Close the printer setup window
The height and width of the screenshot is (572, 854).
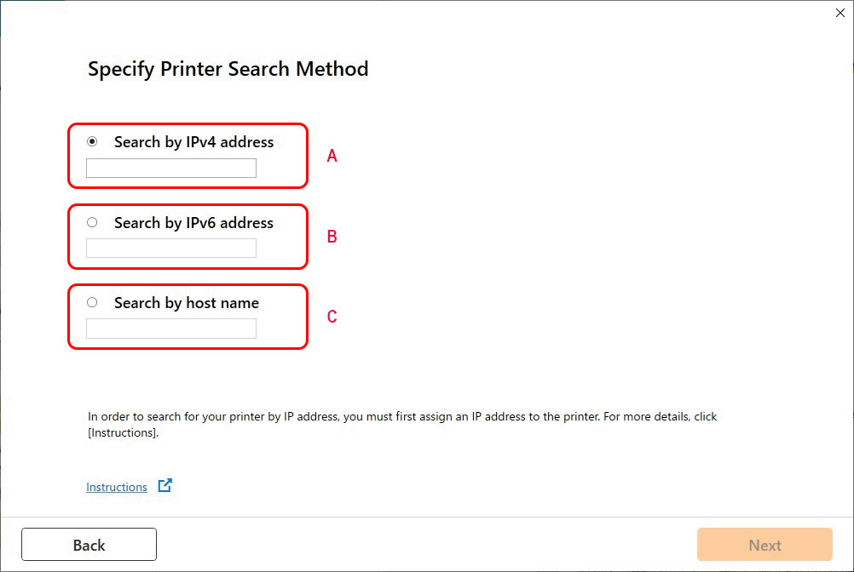point(840,13)
